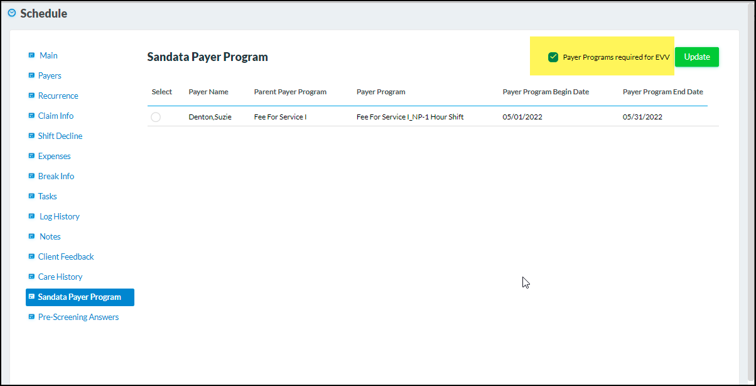Select the highlighted Sandata Payer Program entry
Viewport: 756px width, 386px height.
tap(79, 297)
